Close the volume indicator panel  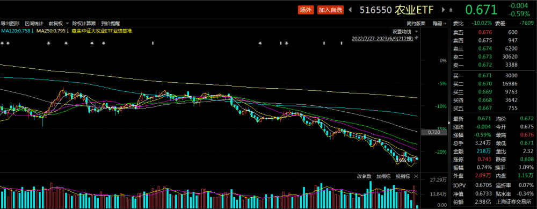click(416, 176)
